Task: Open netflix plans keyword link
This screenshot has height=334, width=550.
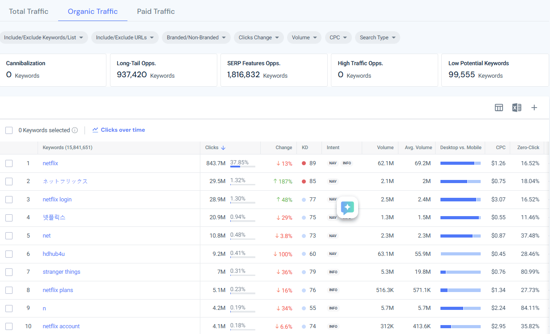Action: 58,290
